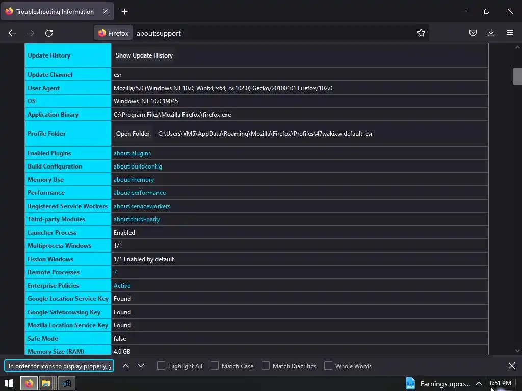Enable Match Diacritics checkbox
This screenshot has width=522, height=391.
pyautogui.click(x=265, y=366)
